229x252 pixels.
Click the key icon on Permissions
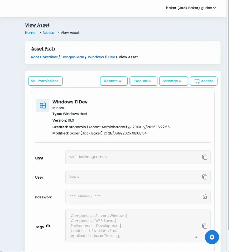pyautogui.click(x=33, y=81)
